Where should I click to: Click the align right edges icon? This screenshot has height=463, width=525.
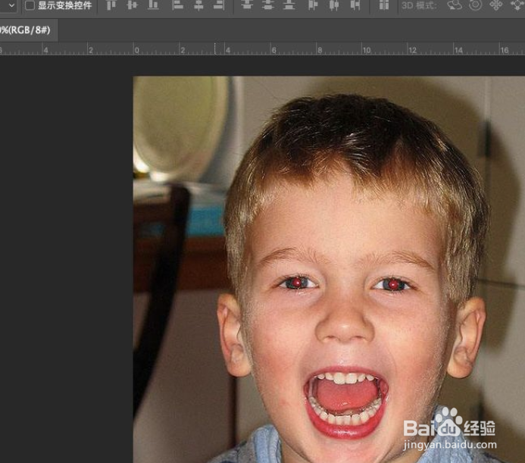point(219,5)
